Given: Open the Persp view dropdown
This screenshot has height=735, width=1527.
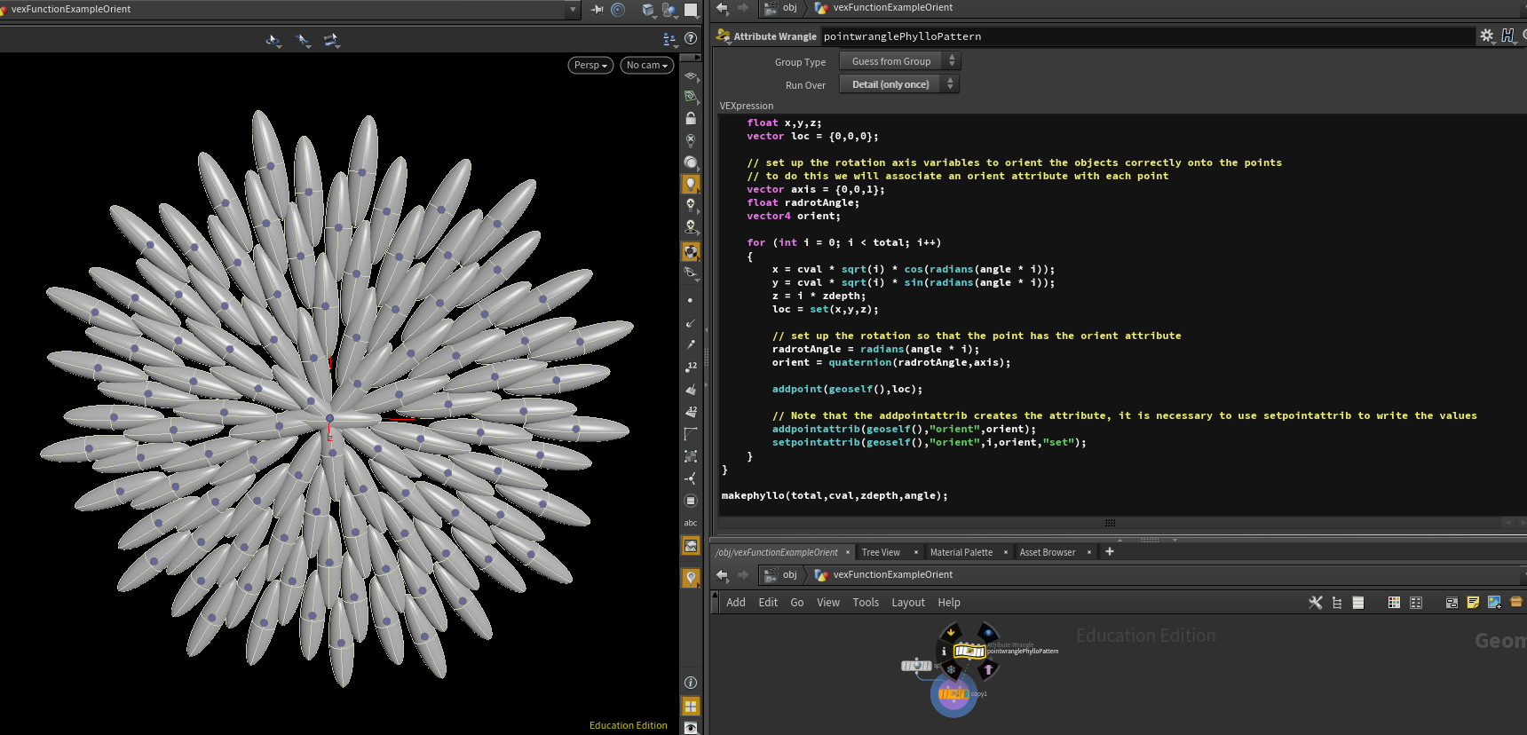Looking at the screenshot, I should pos(590,65).
